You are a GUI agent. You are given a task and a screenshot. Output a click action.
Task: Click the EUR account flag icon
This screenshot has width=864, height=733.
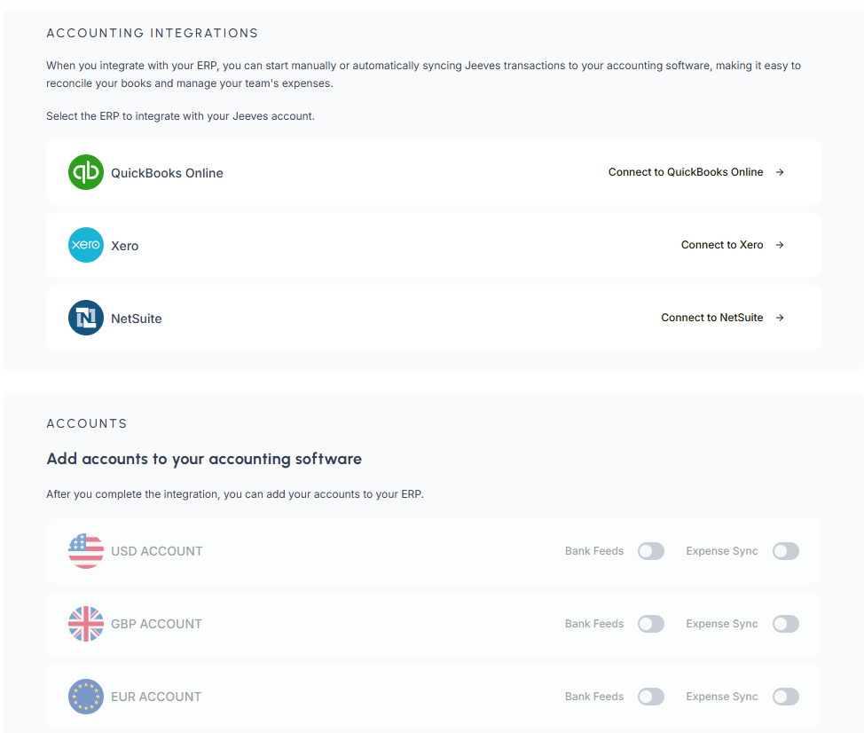point(85,697)
